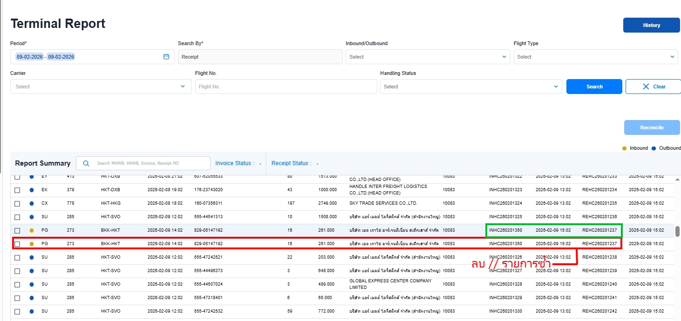This screenshot has width=681, height=321.
Task: Click the Invoice Status filter label
Action: [x=233, y=163]
